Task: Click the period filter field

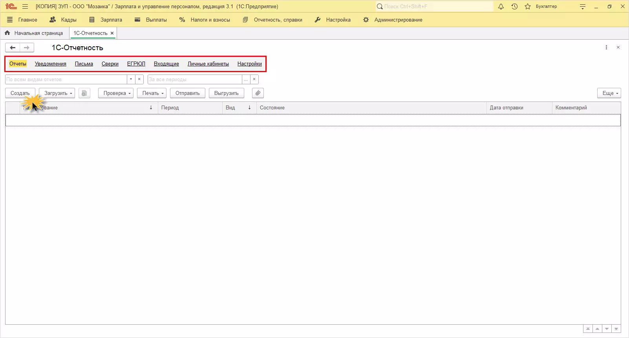Action: pos(195,80)
